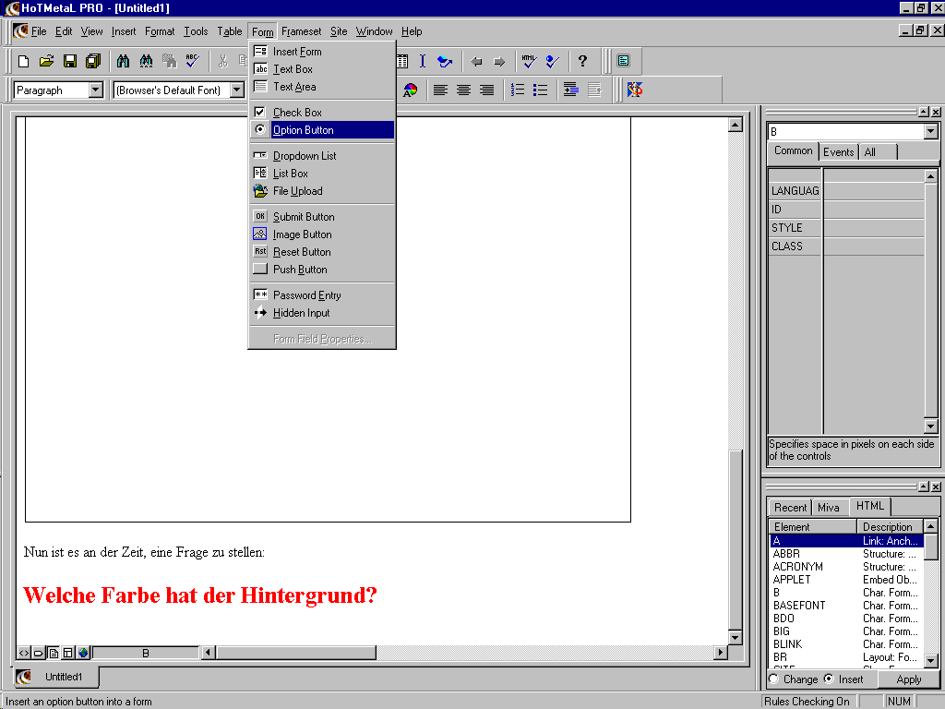945x709 pixels.
Task: Select the Insert radio button
Action: click(x=828, y=679)
